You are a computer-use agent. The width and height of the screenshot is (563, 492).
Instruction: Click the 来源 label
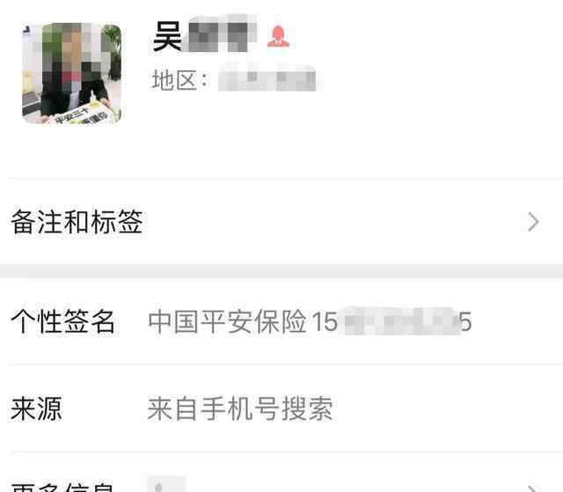point(36,408)
